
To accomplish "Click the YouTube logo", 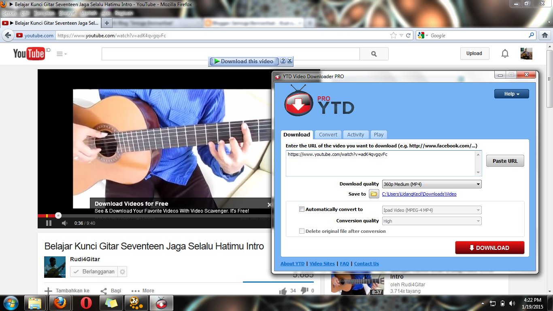I will [29, 53].
